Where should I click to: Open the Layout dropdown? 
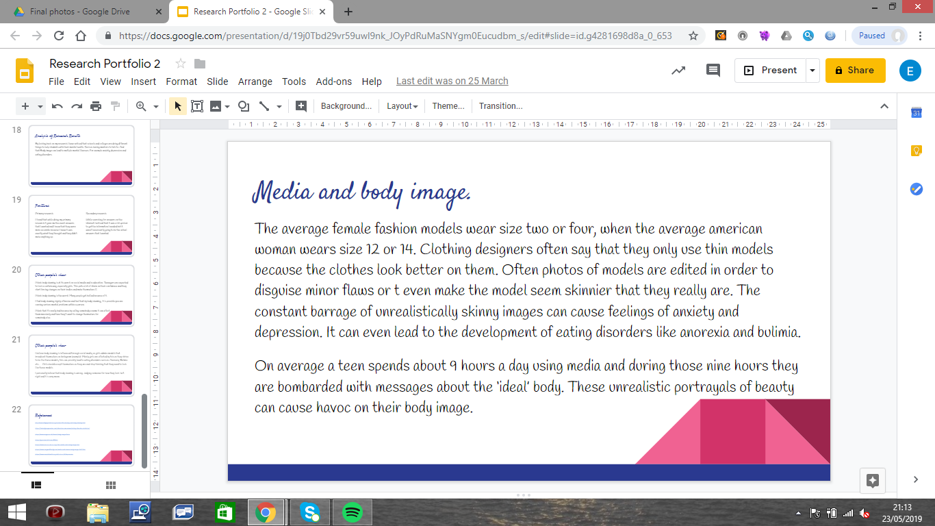click(402, 106)
